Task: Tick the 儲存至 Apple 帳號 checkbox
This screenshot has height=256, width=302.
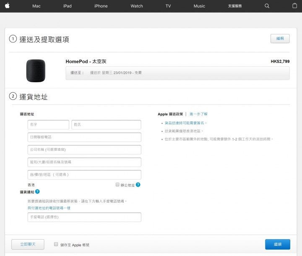Action: 56,244
